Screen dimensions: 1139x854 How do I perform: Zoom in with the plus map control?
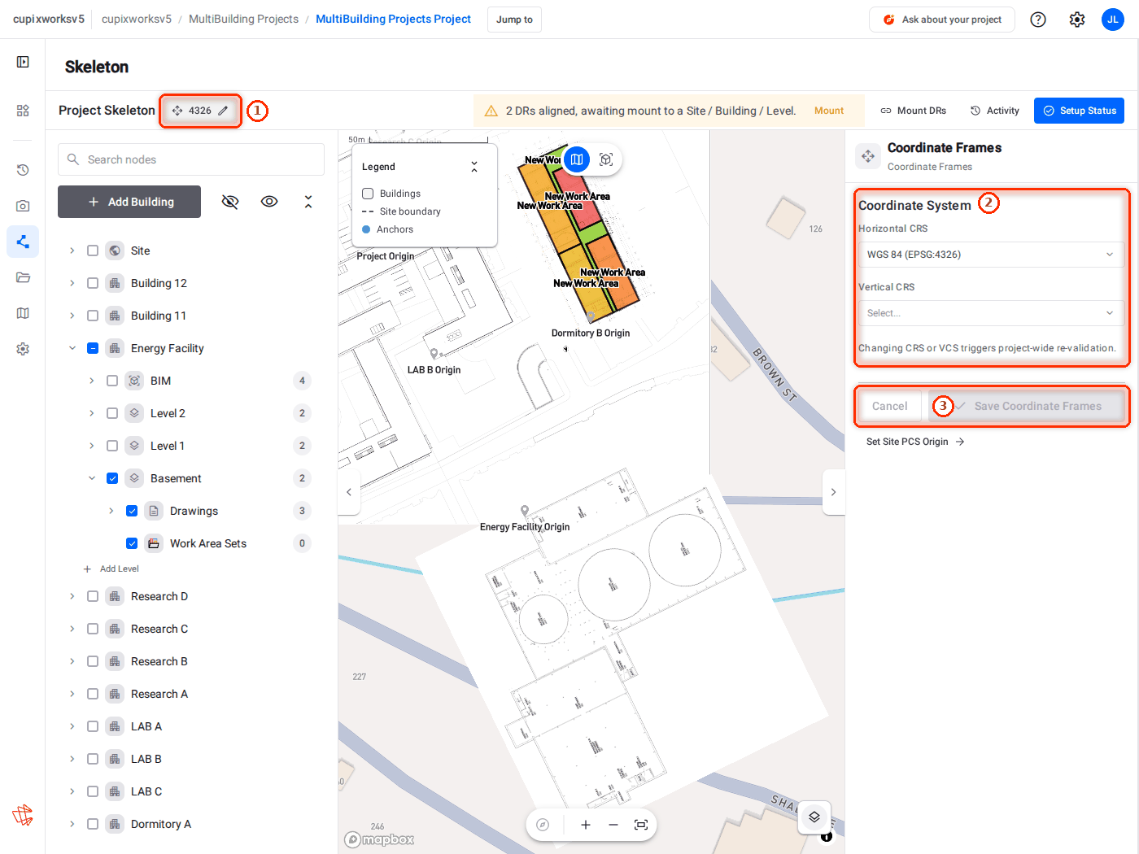click(x=586, y=825)
